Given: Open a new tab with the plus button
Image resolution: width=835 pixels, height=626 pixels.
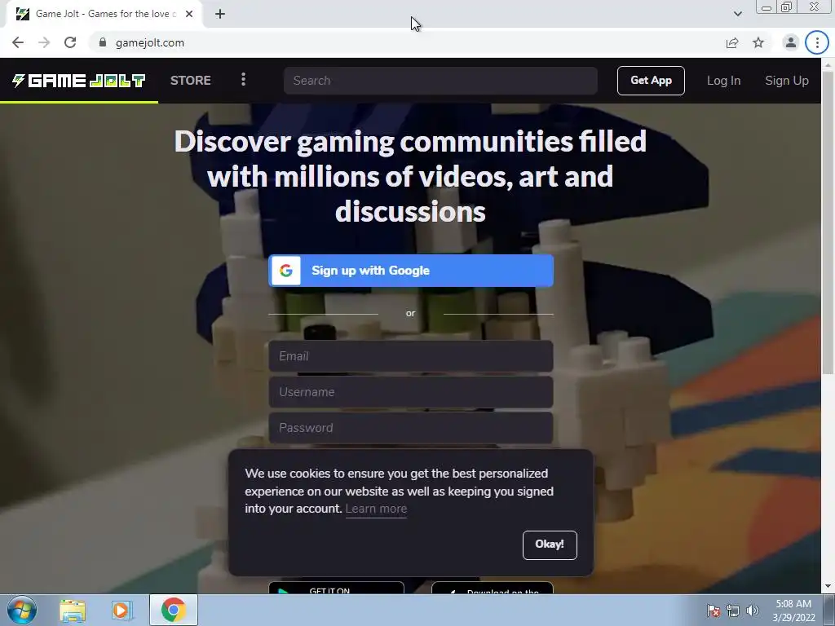Looking at the screenshot, I should (220, 14).
